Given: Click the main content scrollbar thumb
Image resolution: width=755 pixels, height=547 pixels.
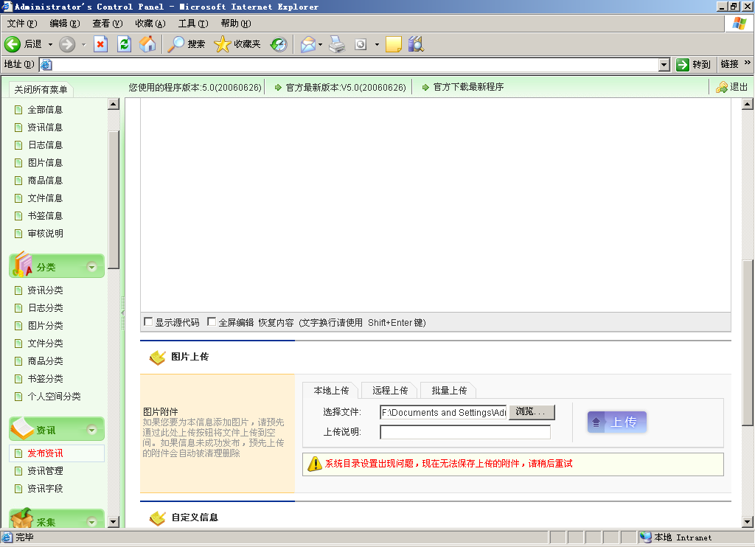Looking at the screenshot, I should tap(748, 343).
